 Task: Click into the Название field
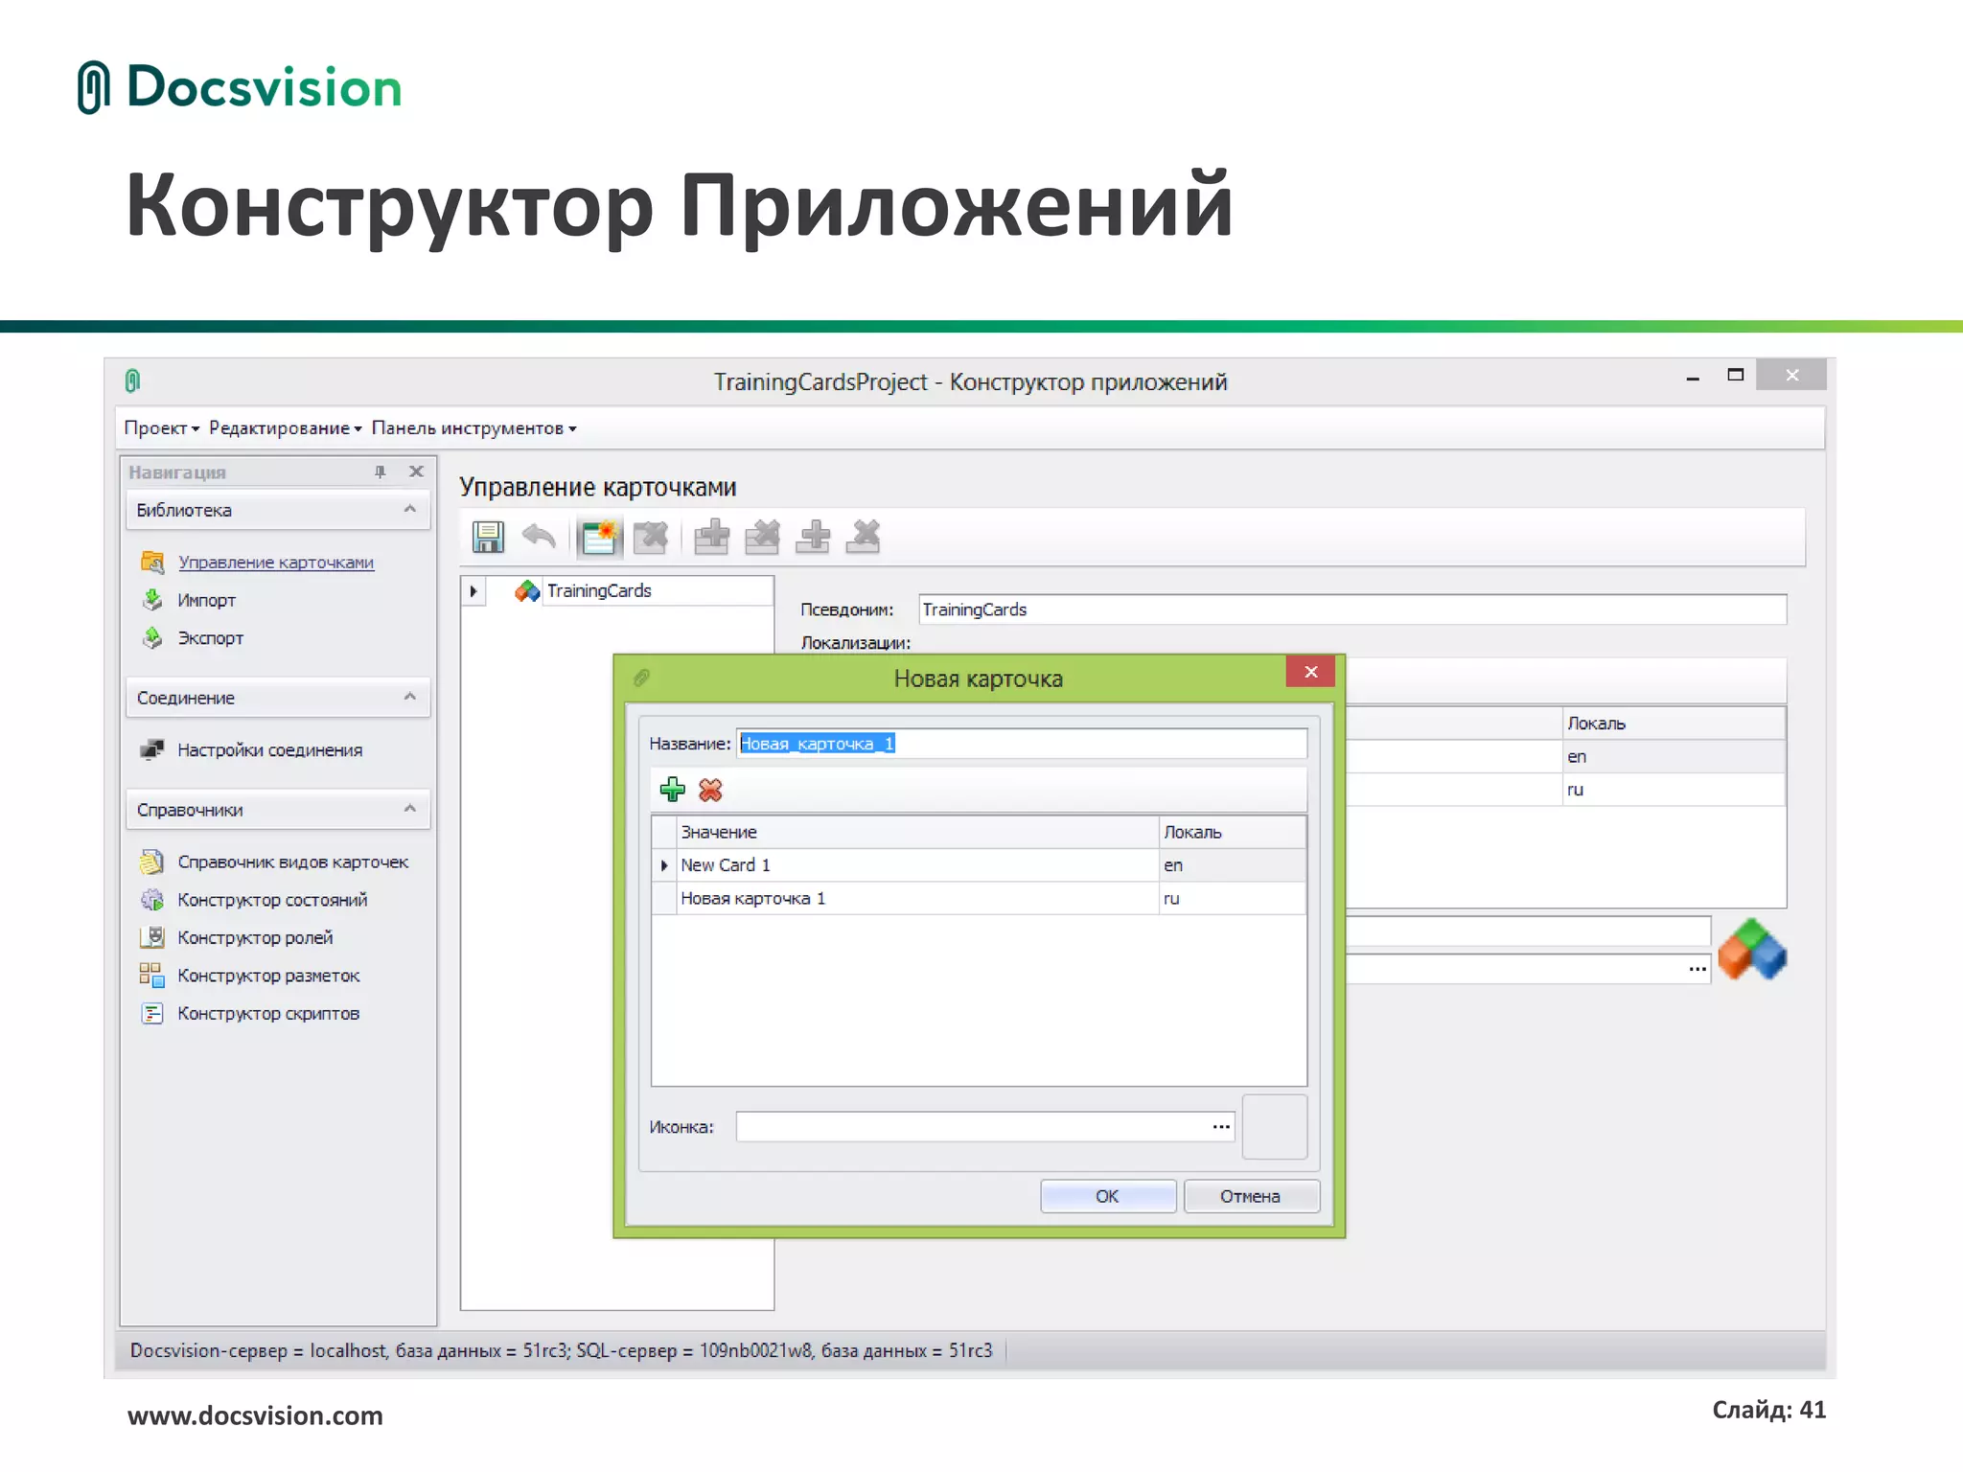(x=1022, y=744)
